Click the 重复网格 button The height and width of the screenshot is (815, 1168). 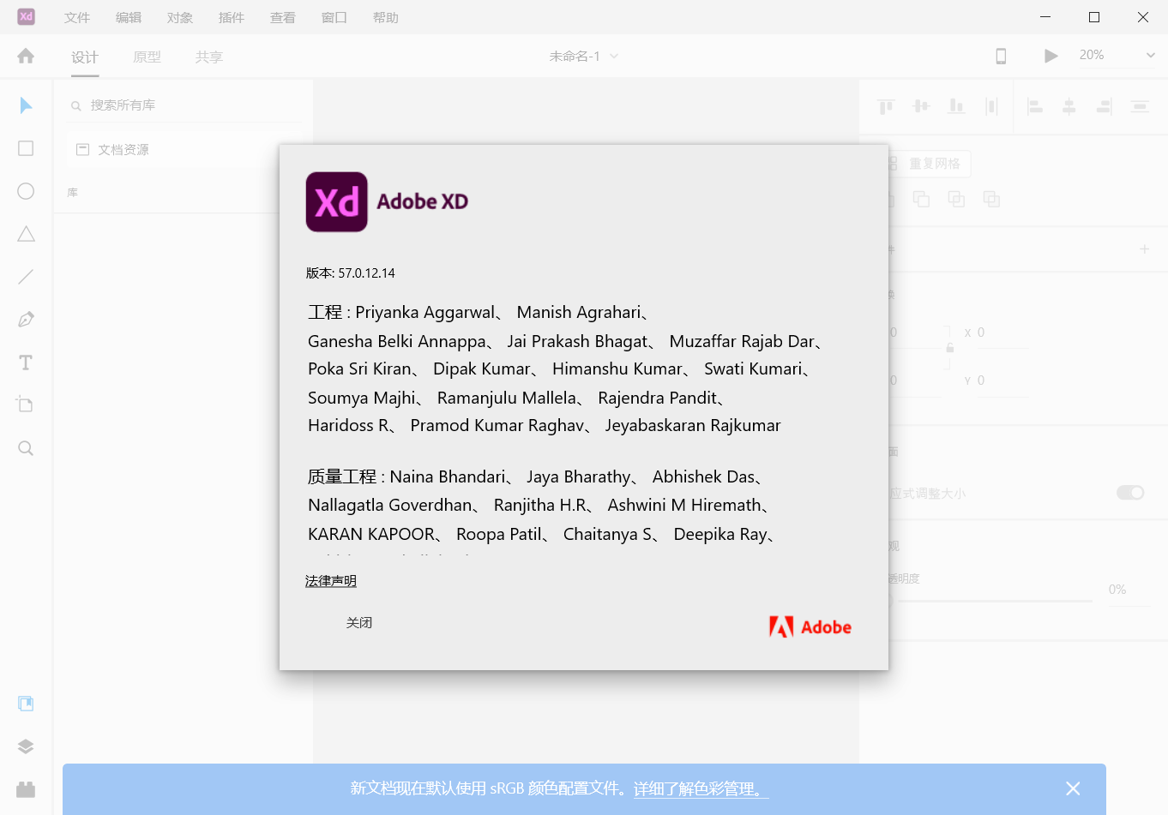(928, 163)
